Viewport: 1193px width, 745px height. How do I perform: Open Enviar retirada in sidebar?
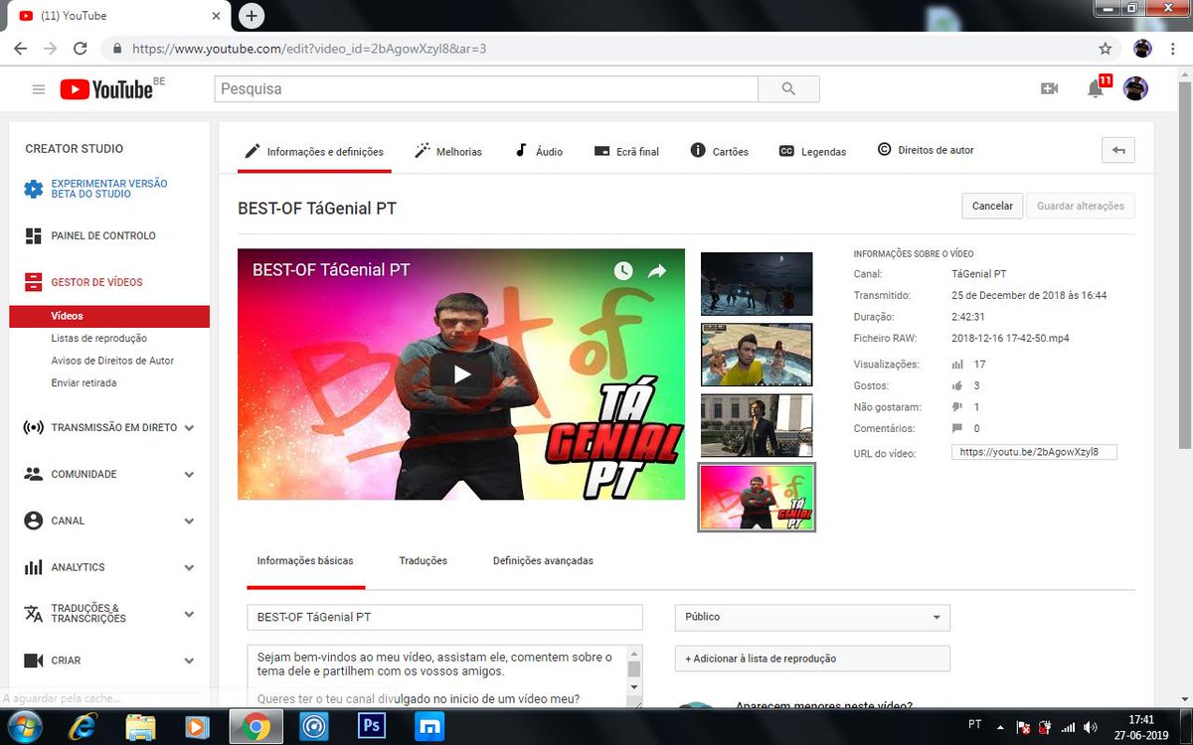[84, 382]
